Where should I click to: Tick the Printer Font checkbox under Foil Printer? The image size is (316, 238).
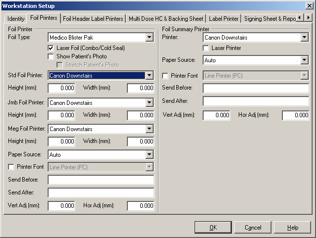12,167
